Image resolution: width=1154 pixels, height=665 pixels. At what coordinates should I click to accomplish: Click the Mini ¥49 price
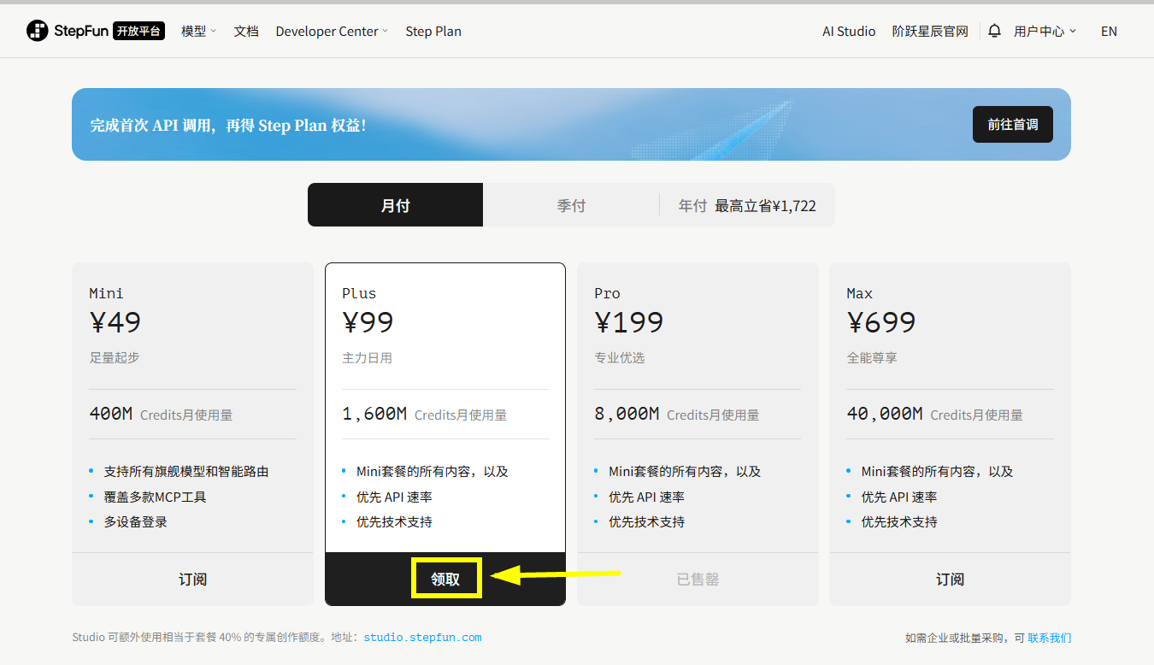115,322
